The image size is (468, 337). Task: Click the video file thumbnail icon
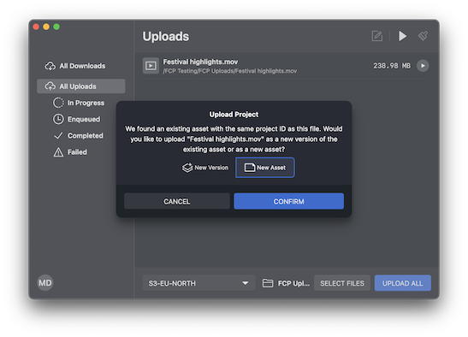click(151, 66)
